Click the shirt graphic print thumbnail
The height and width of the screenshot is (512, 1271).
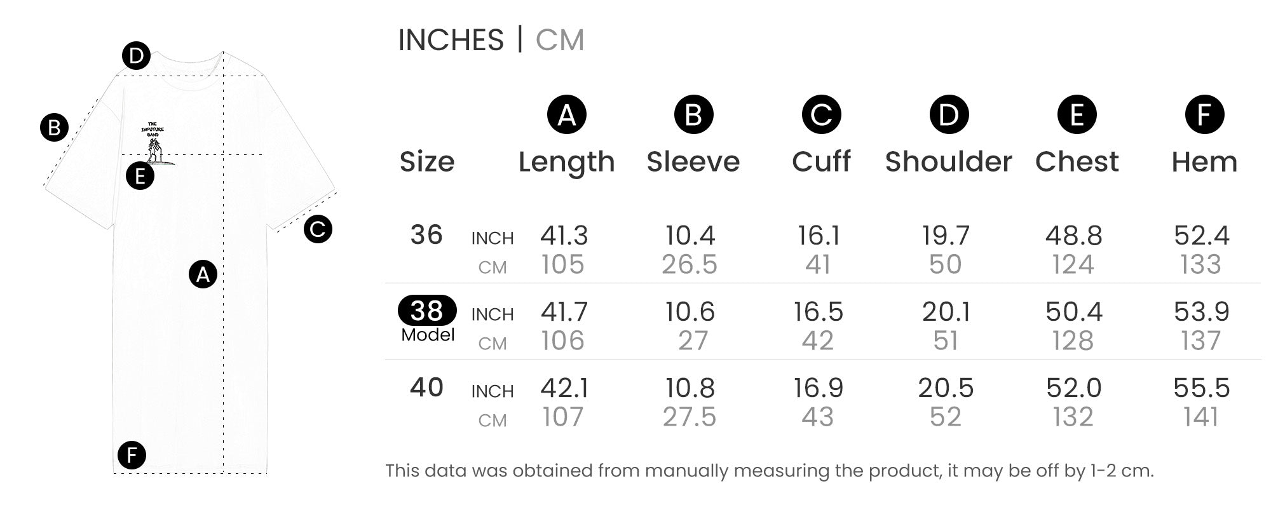pos(153,144)
